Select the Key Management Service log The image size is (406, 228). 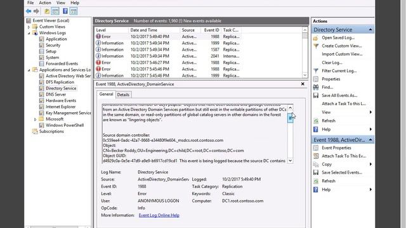click(68, 113)
